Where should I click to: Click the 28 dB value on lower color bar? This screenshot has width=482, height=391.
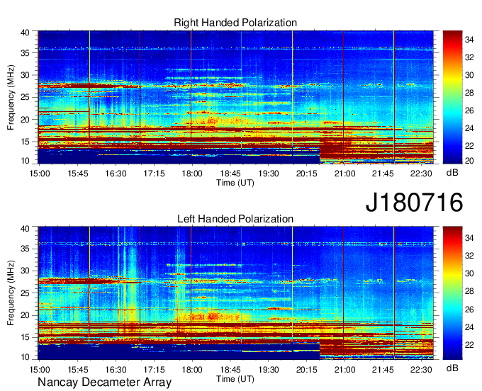coord(469,291)
